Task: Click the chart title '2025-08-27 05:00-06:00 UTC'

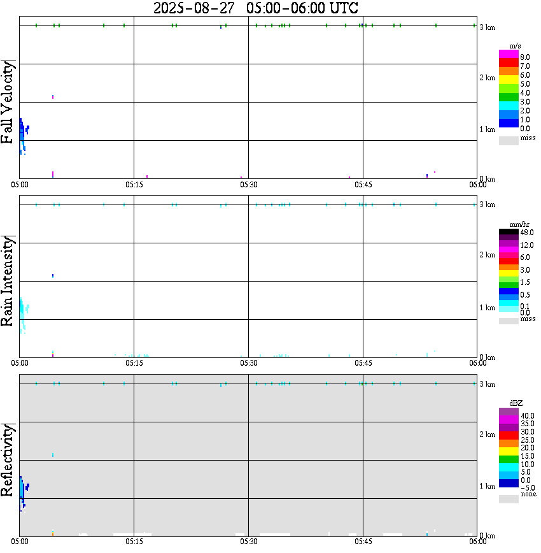Action: coord(255,8)
